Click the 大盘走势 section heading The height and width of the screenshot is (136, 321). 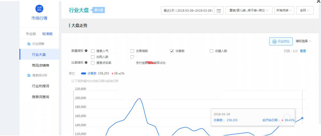79,26
